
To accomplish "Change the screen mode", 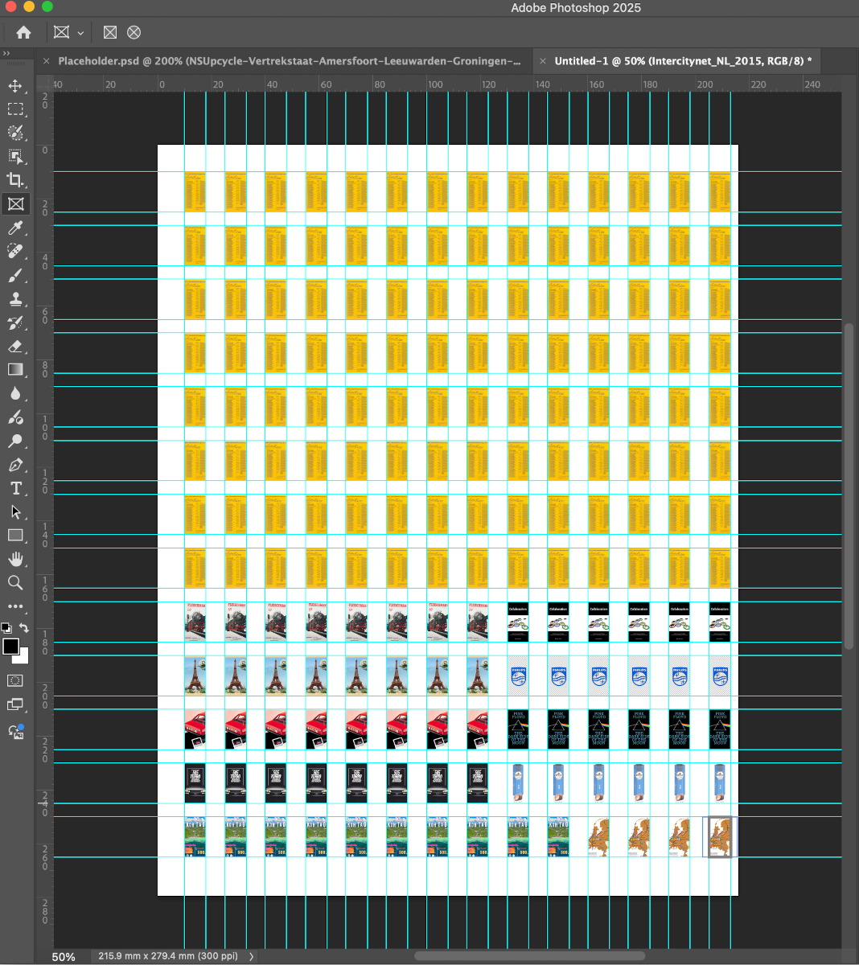I will (15, 705).
